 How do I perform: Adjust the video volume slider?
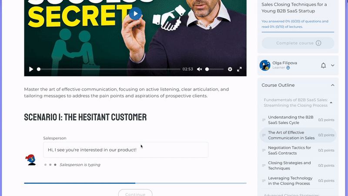pyautogui.click(x=214, y=69)
